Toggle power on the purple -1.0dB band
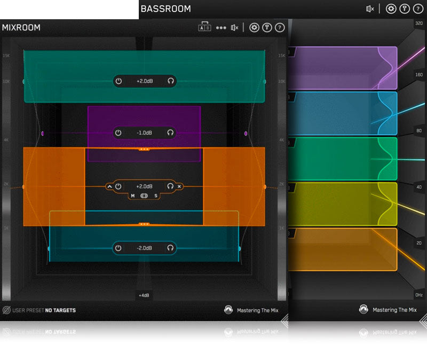 click(118, 133)
